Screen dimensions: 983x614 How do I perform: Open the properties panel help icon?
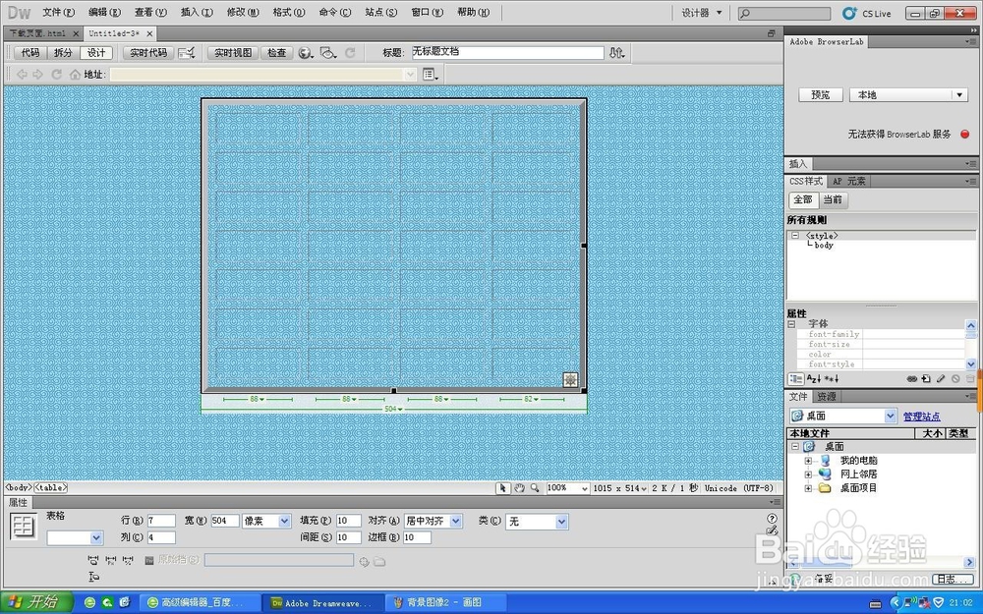(772, 518)
